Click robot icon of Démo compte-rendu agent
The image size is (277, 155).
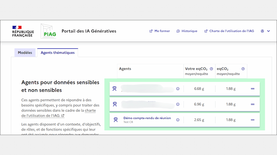116,120
